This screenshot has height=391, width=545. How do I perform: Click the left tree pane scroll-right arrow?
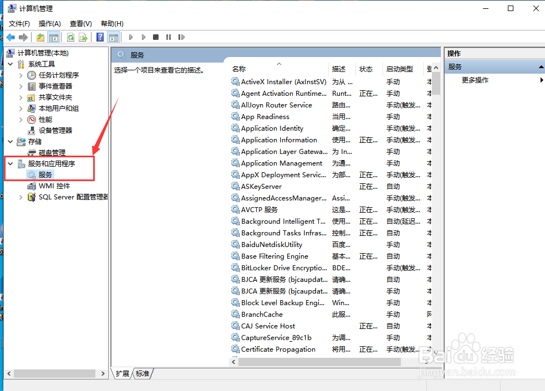coord(103,373)
